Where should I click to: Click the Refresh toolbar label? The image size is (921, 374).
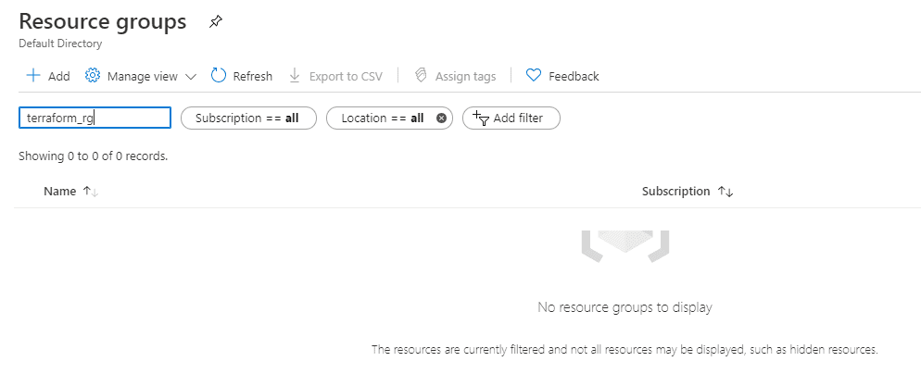click(253, 77)
